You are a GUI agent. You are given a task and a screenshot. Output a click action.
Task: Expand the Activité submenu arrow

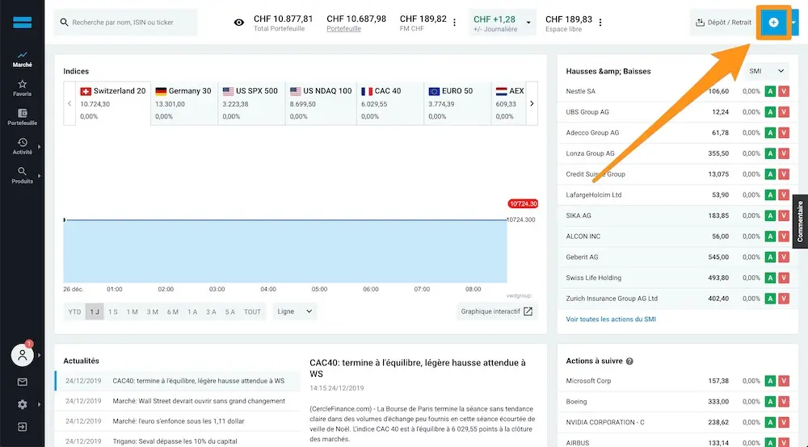39,147
